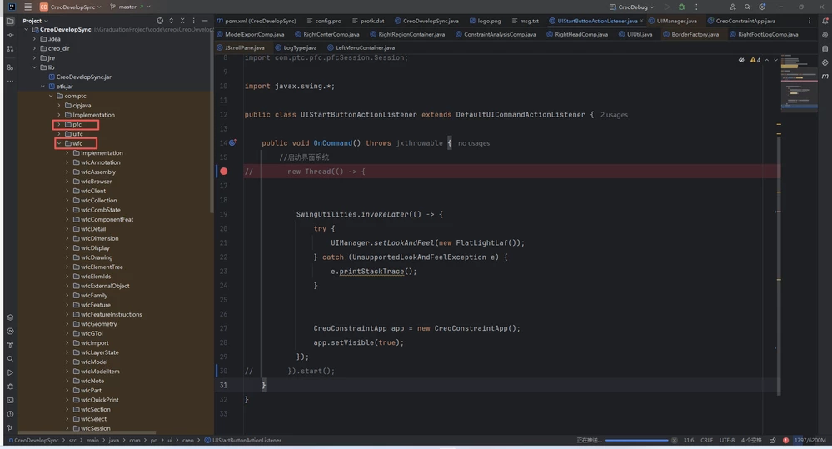This screenshot has height=449, width=832.
Task: Open the Project view mode dropdown
Action: click(x=35, y=21)
